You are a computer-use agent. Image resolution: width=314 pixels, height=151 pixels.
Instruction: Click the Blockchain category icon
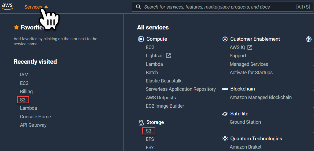(x=225, y=89)
